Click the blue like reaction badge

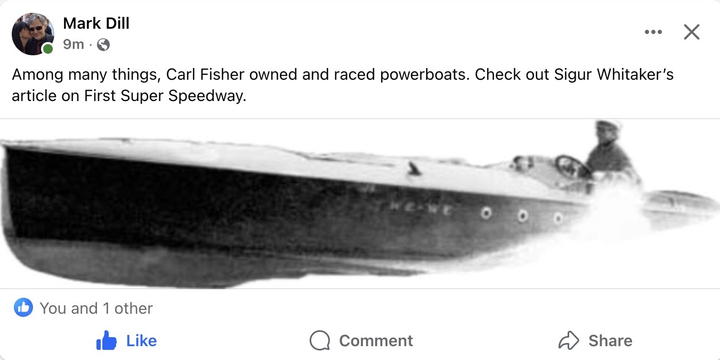(x=23, y=308)
